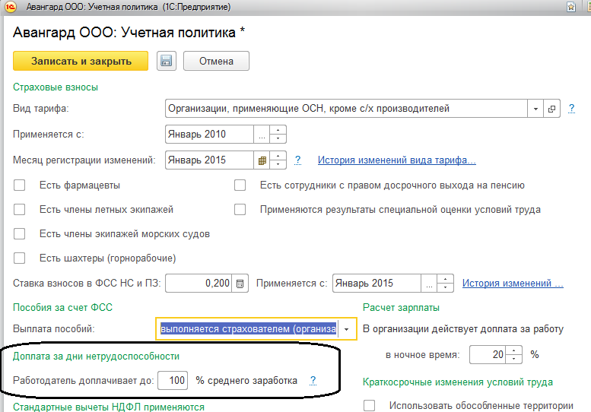The height and width of the screenshot is (412, 591).
Task: Toggle Есть члены летных экипажей checkbox
Action: pyautogui.click(x=20, y=210)
